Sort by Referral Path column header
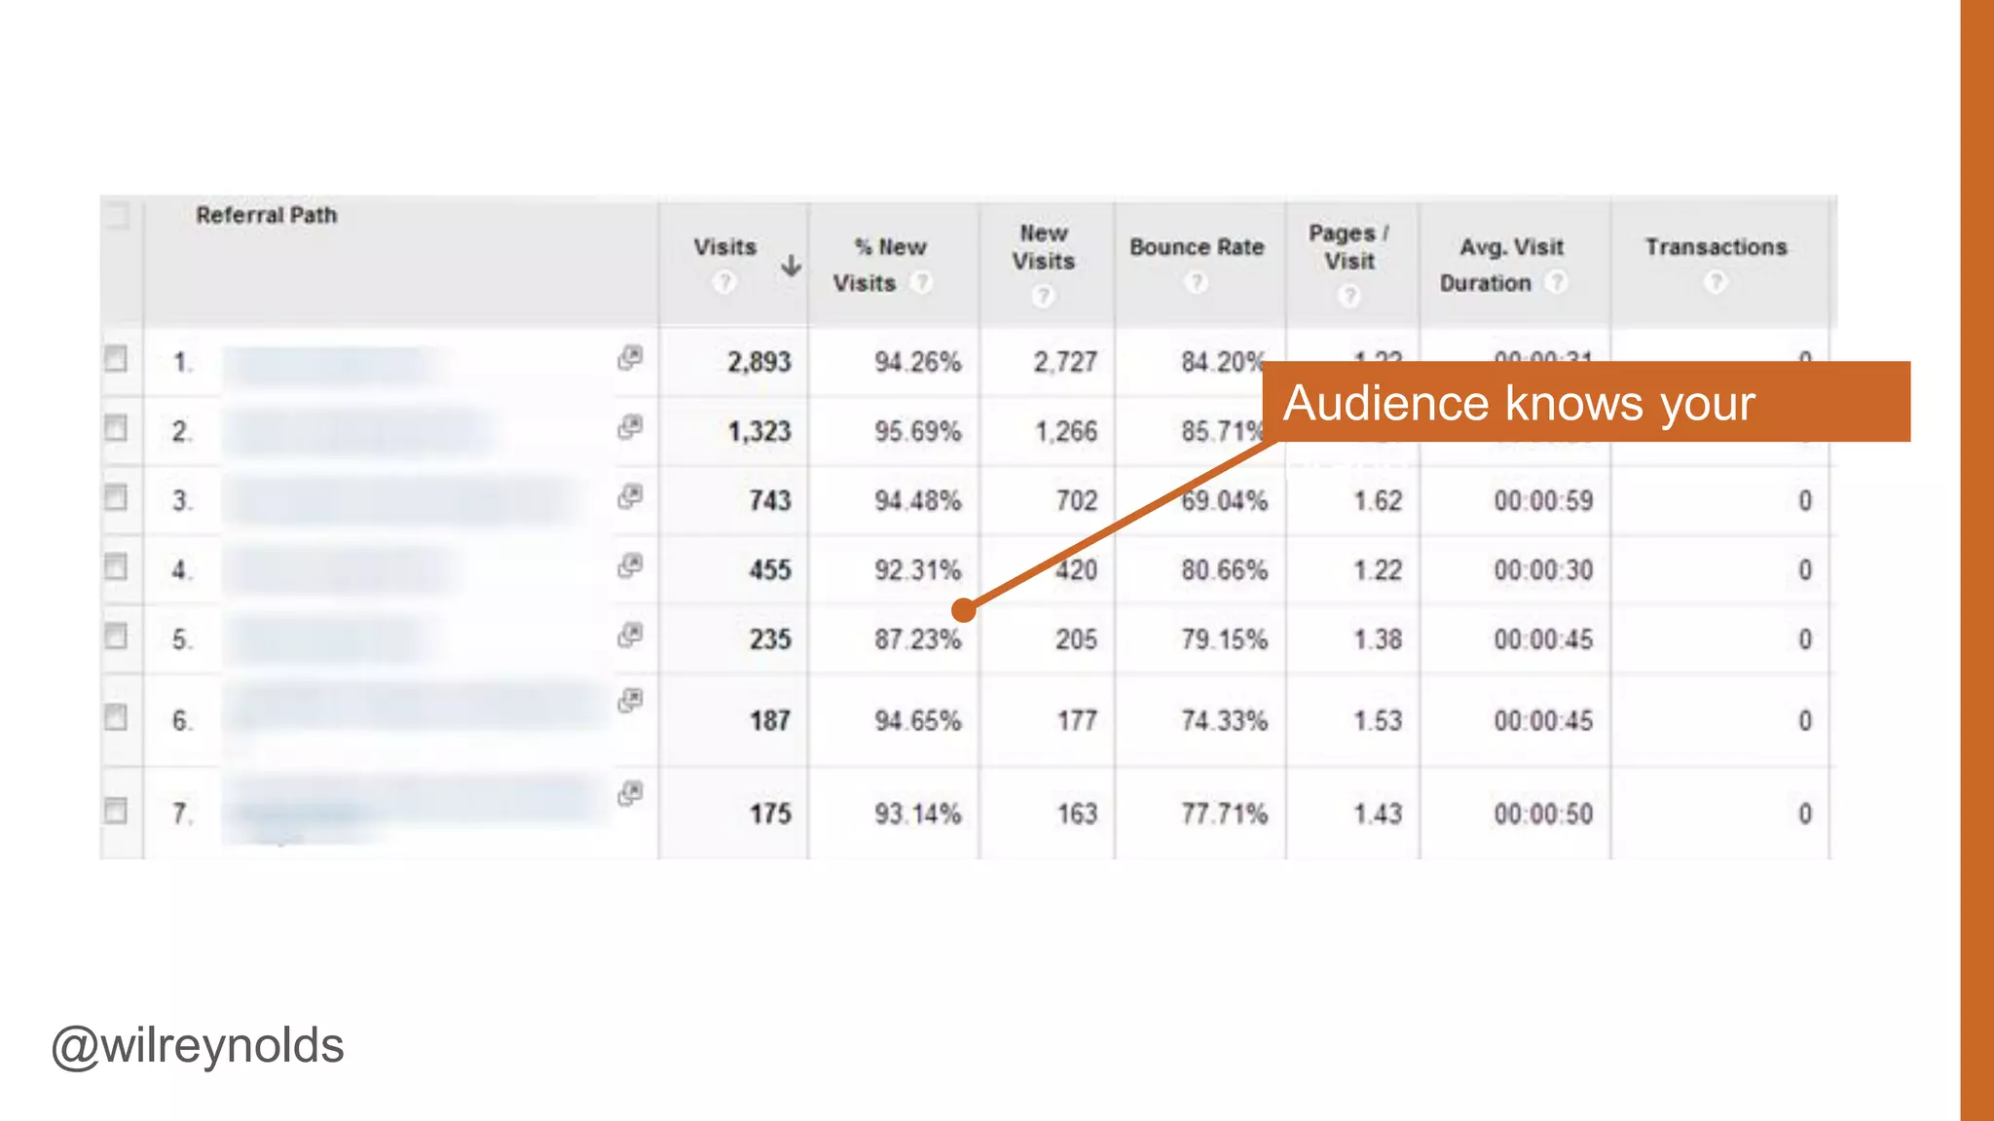Viewport: 1994px width, 1121px height. pyautogui.click(x=267, y=215)
